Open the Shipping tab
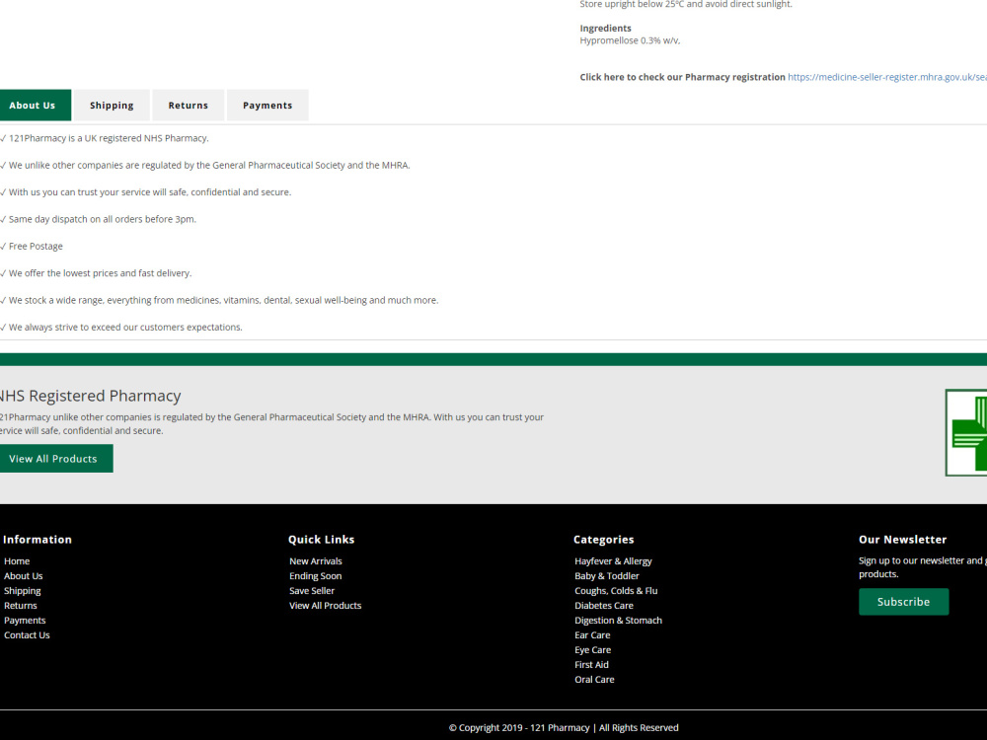Viewport: 987px width, 740px height. click(112, 106)
